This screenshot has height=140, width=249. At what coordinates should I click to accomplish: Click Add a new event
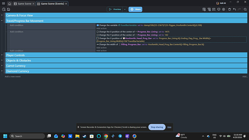tap(13, 76)
